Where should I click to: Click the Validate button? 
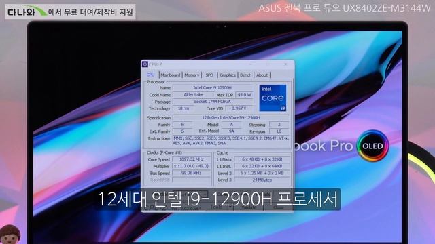click(249, 207)
